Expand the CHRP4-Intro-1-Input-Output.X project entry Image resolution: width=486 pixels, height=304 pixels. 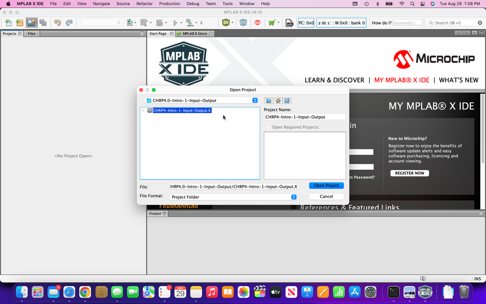(143, 110)
